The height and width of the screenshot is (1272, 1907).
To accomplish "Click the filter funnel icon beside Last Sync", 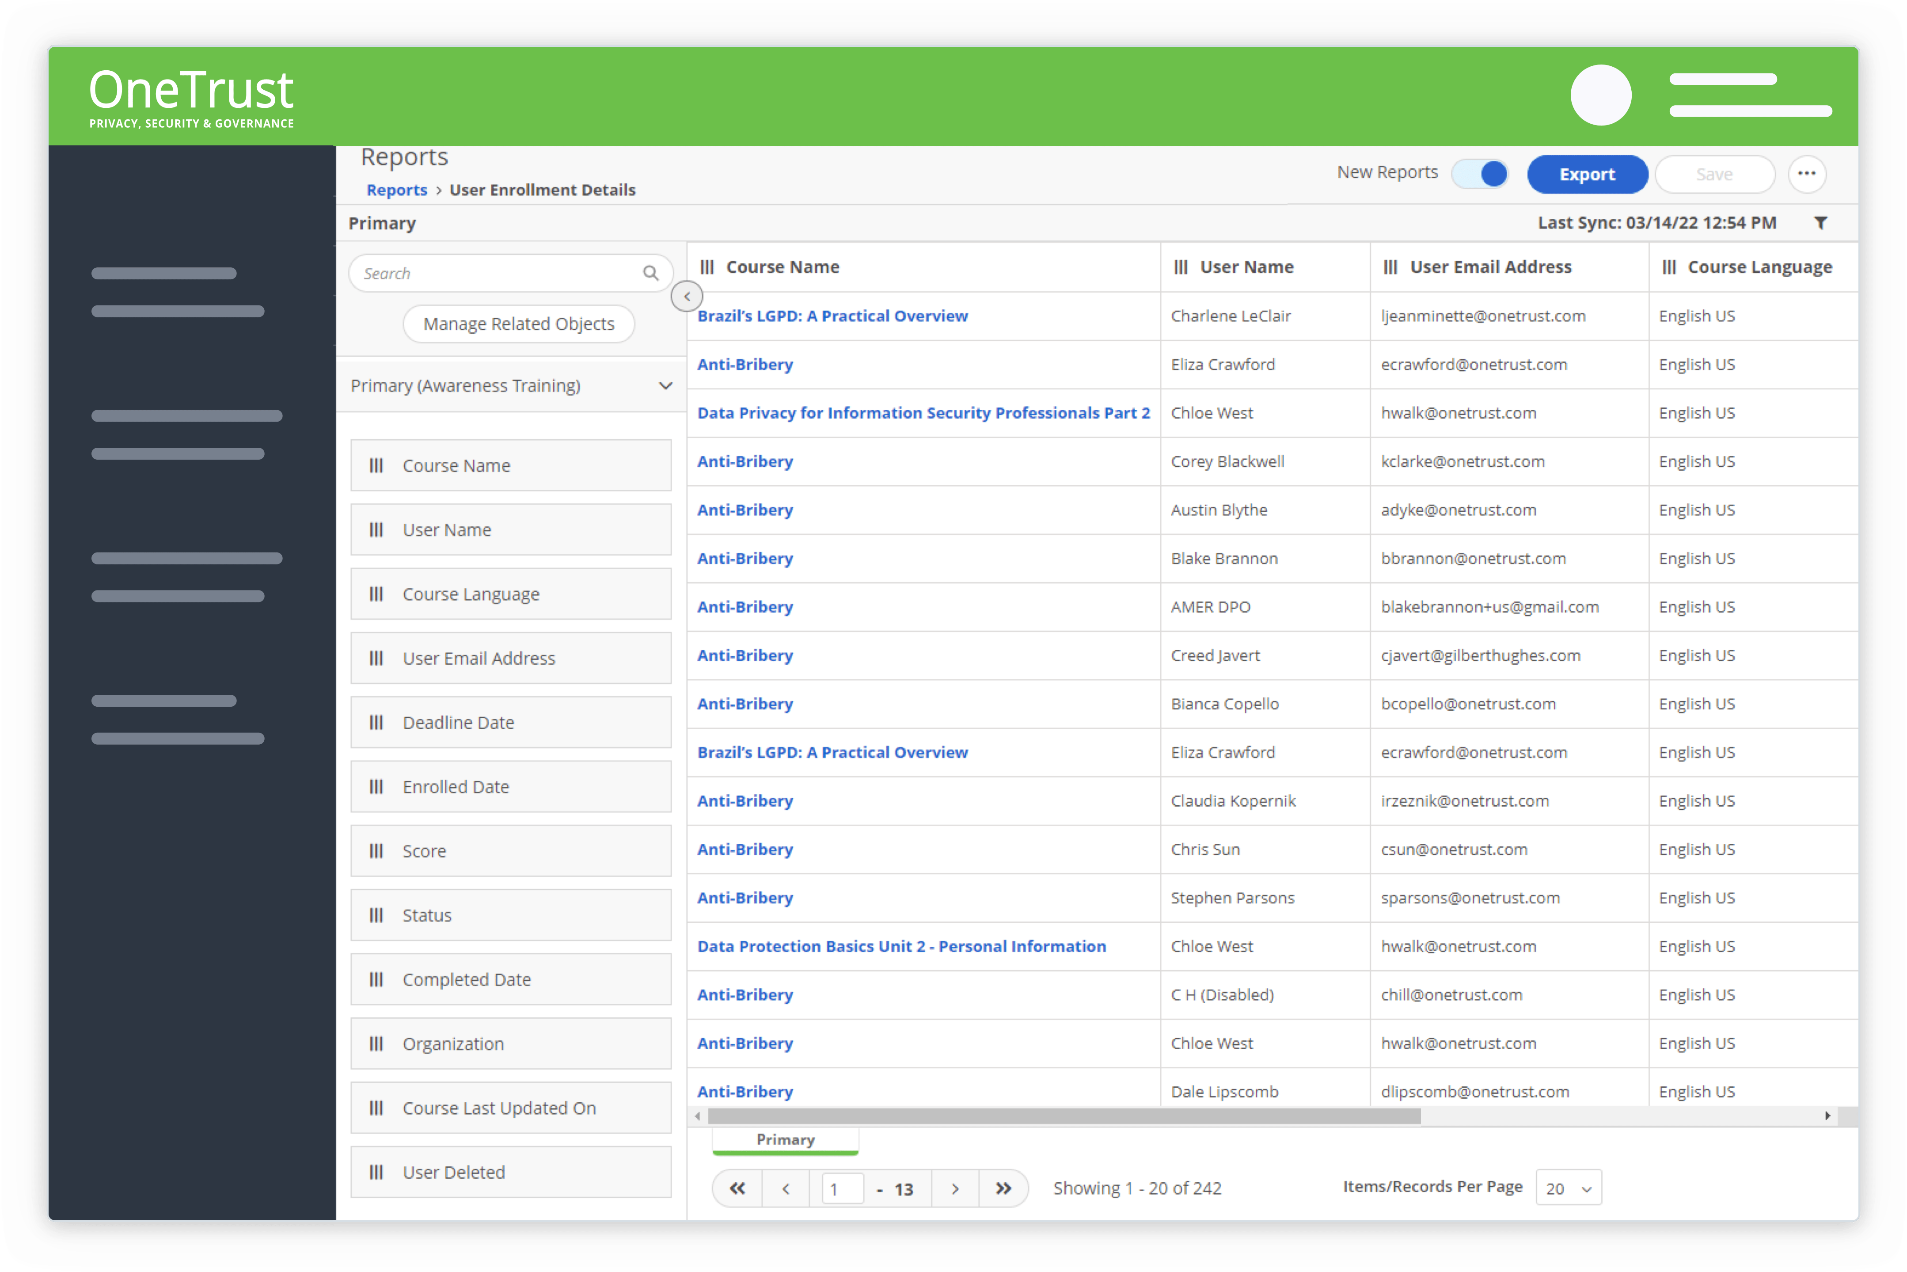I will pos(1820,223).
